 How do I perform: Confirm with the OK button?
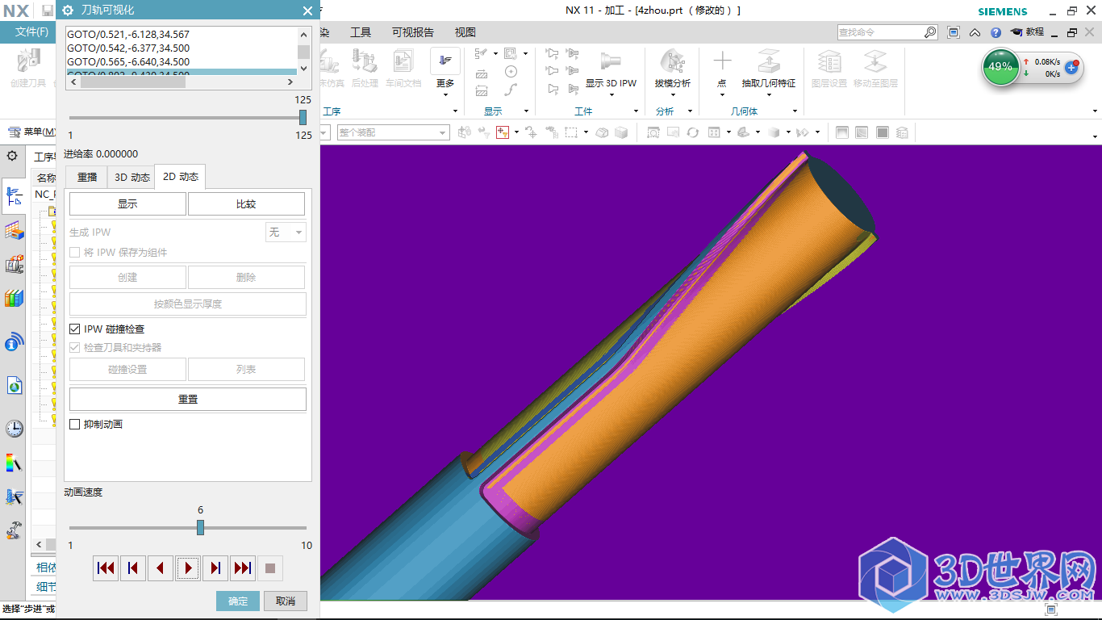[238, 601]
